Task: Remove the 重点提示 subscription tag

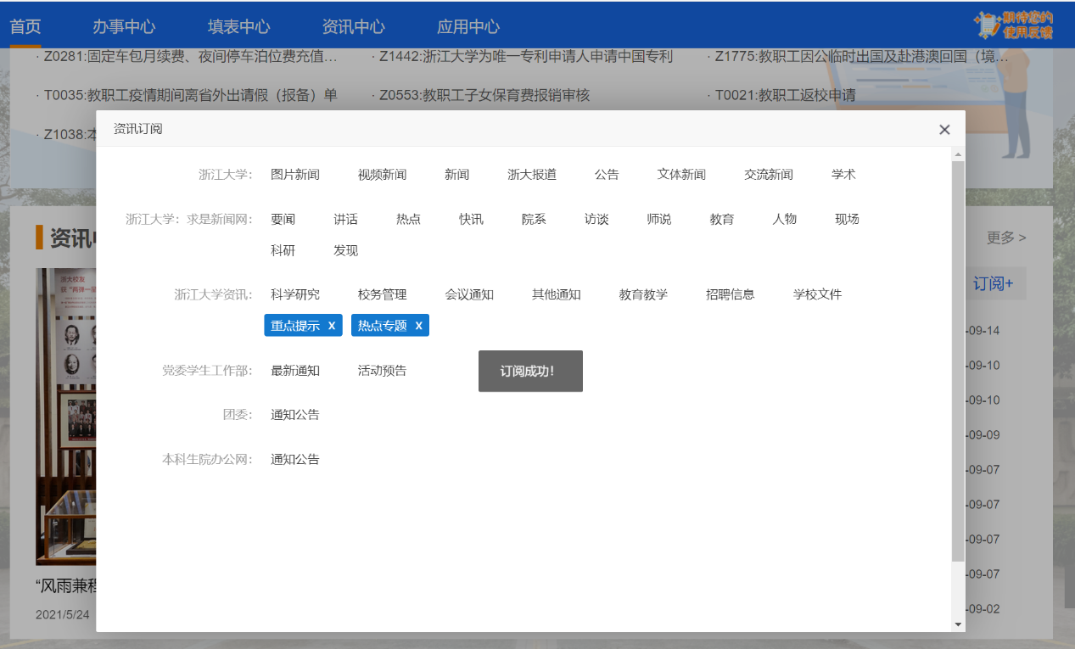Action: pos(332,326)
